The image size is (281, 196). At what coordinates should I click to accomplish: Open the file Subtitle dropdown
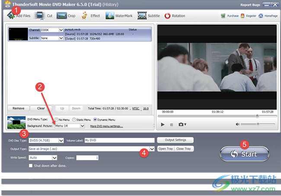tap(61, 38)
